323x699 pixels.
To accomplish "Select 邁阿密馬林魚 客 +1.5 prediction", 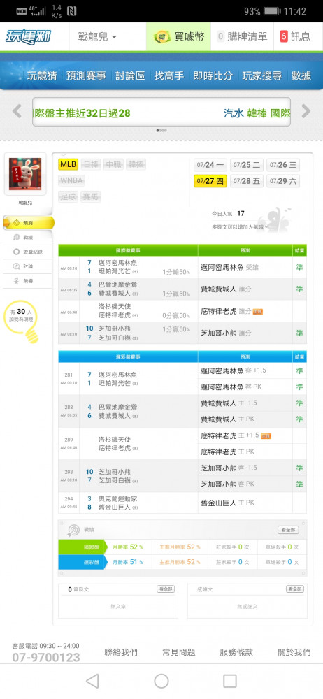I will coord(234,370).
